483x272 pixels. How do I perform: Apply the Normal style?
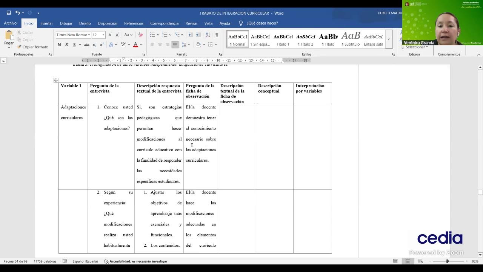(x=237, y=39)
